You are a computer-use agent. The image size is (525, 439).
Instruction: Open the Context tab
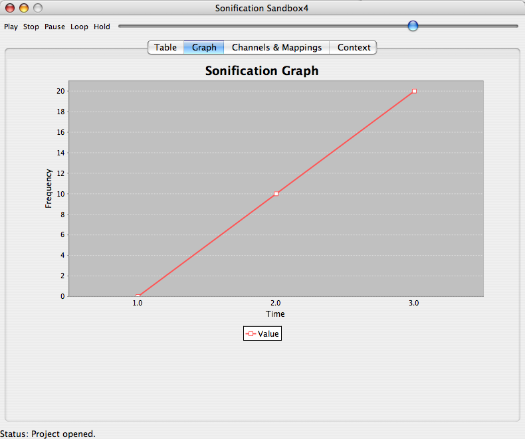(354, 48)
